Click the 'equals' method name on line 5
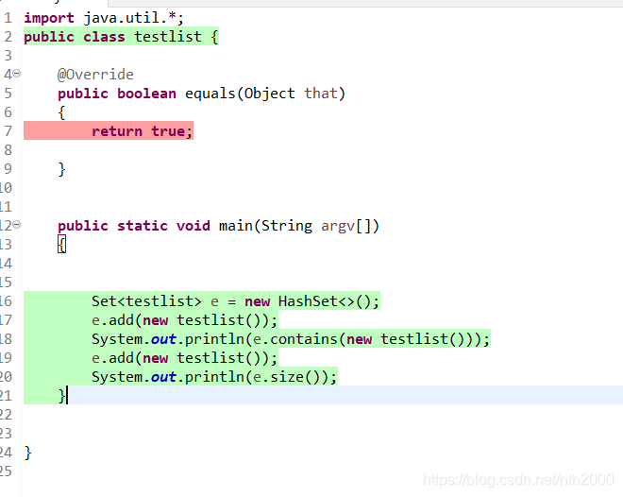The width and height of the screenshot is (623, 497). [x=210, y=94]
